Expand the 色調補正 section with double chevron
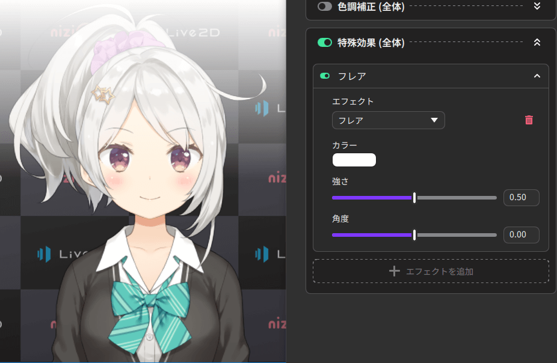557x363 pixels. [x=537, y=6]
